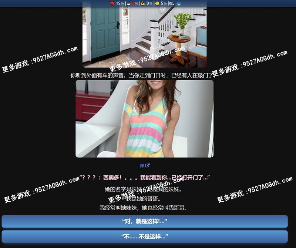Click the 15% value beside devil icon

click(x=120, y=3)
